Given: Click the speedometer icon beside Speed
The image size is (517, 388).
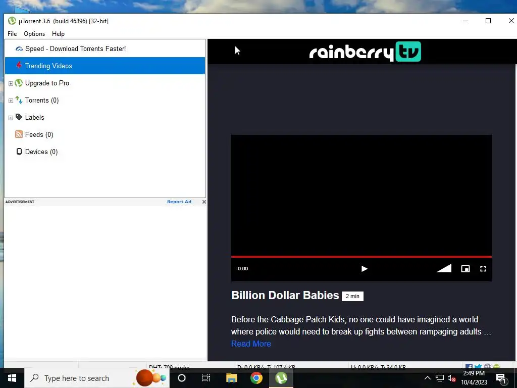Looking at the screenshot, I should [19, 49].
